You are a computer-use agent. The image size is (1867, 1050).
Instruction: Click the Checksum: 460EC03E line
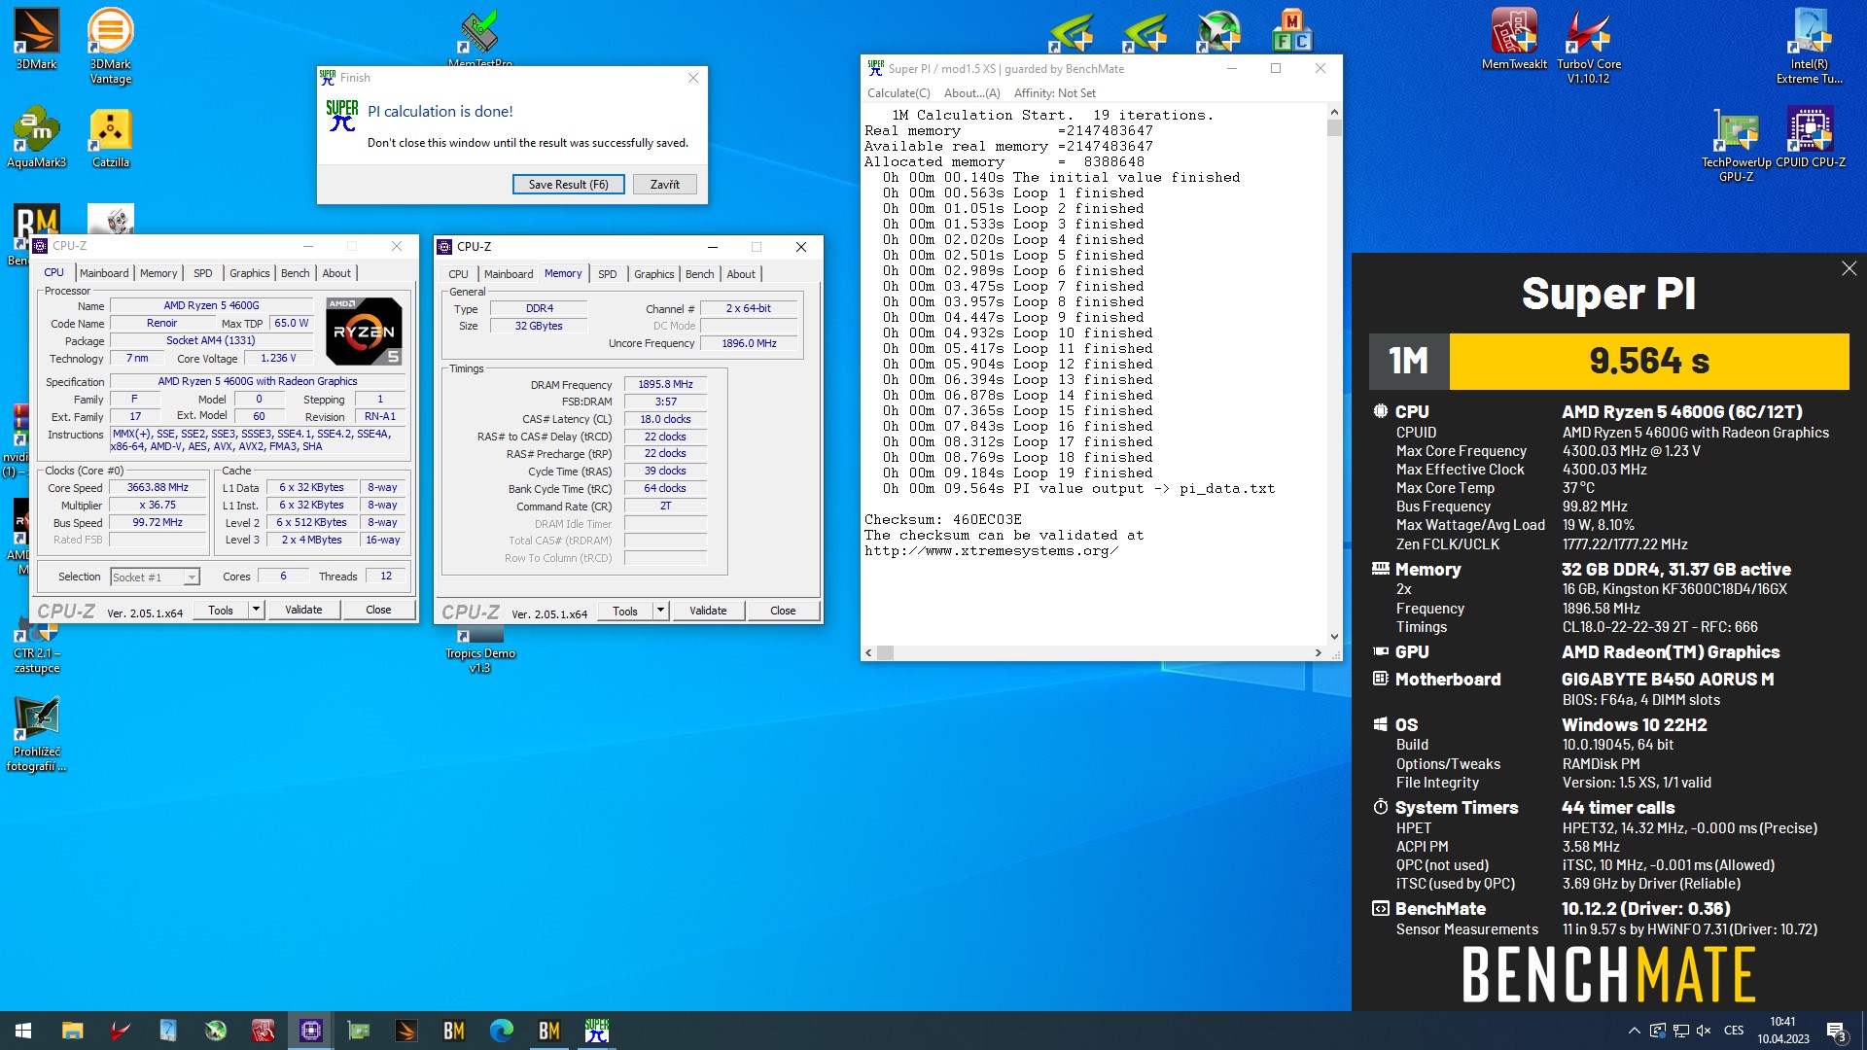click(x=943, y=520)
